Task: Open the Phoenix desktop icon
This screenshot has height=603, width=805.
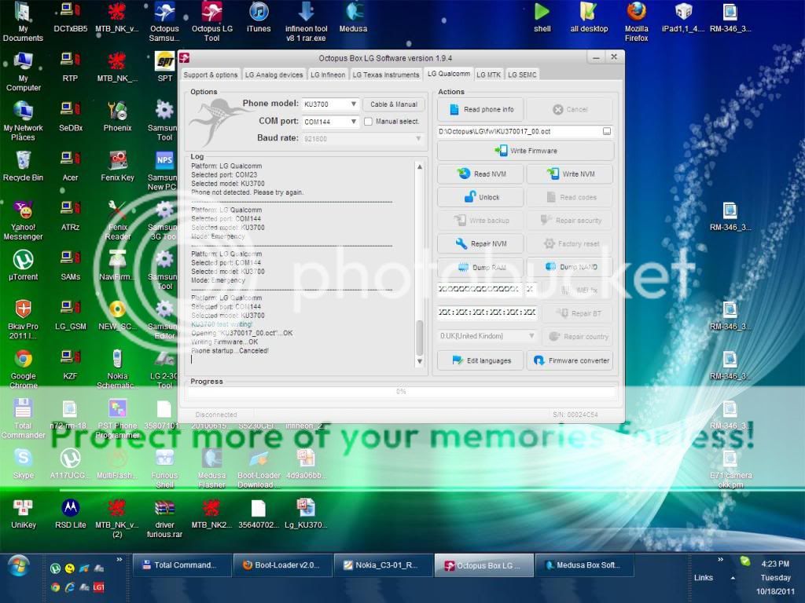Action: [118, 116]
